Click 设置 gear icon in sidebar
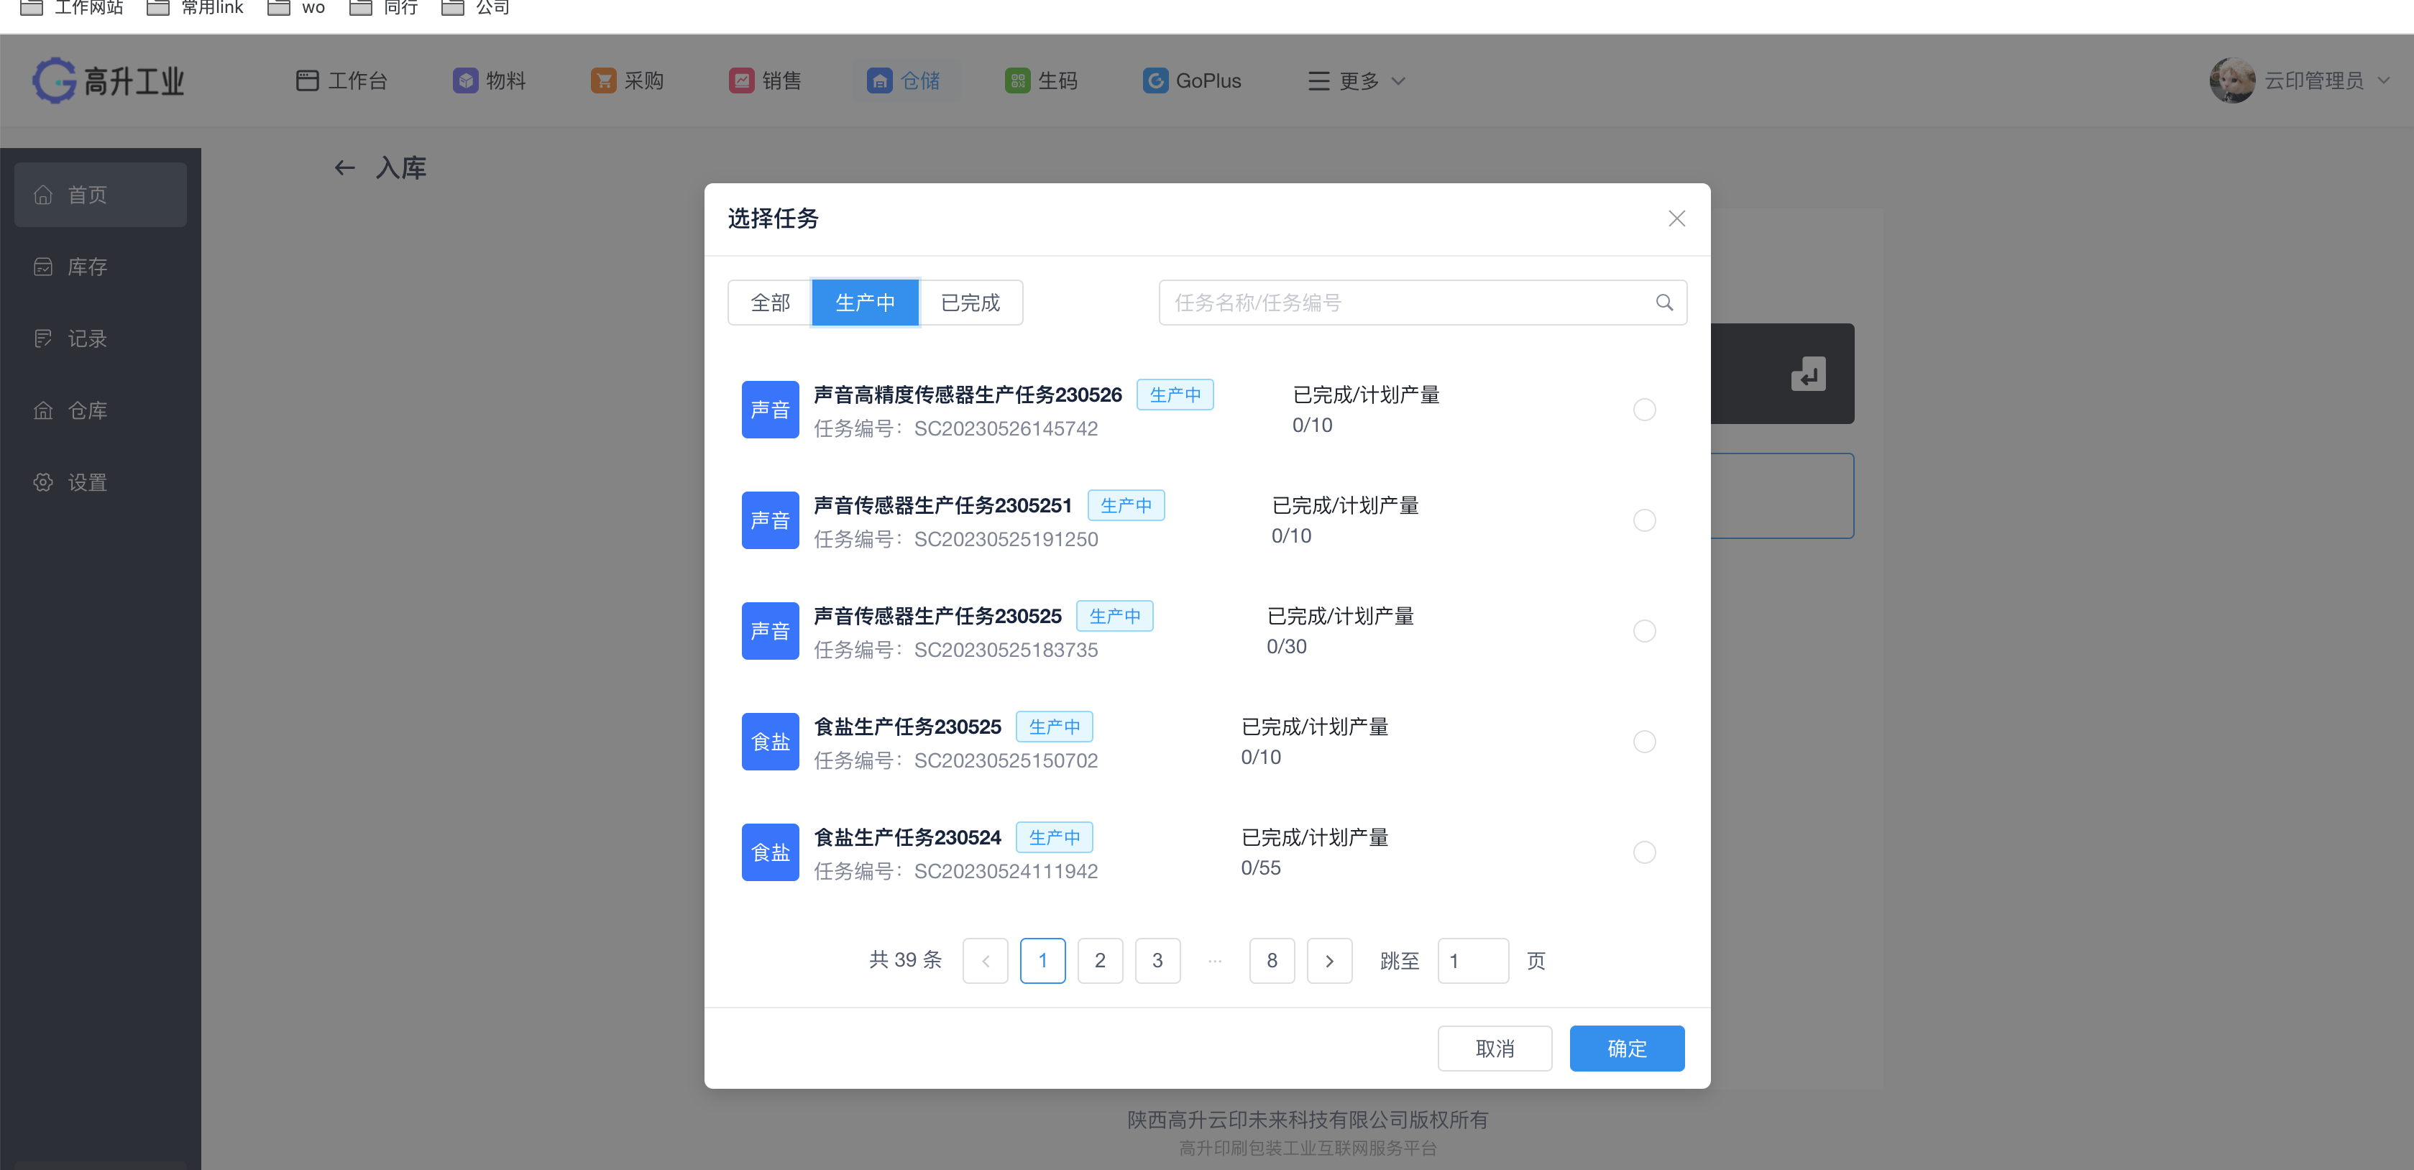This screenshot has height=1170, width=2414. tap(43, 482)
